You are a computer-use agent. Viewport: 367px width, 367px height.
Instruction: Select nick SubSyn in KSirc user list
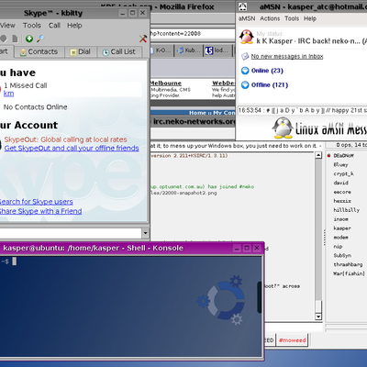click(342, 255)
